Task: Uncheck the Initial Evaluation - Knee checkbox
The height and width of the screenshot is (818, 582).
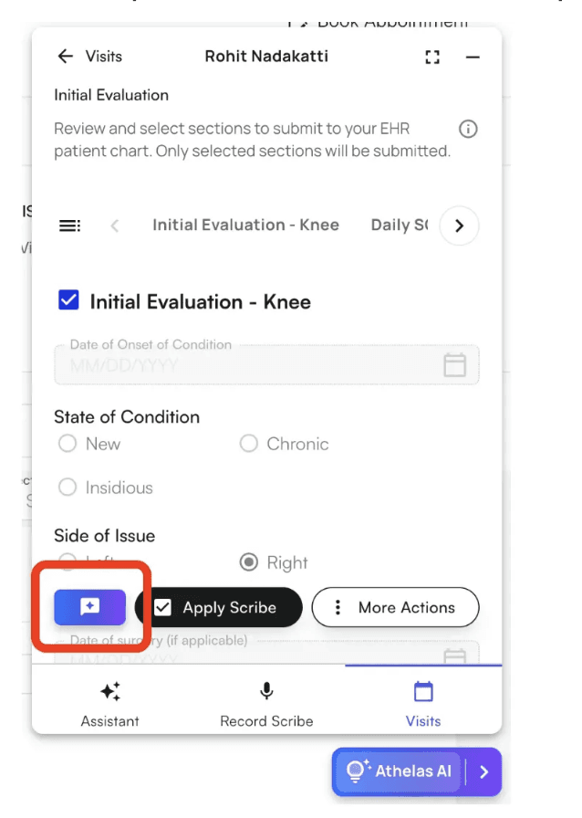Action: (68, 300)
